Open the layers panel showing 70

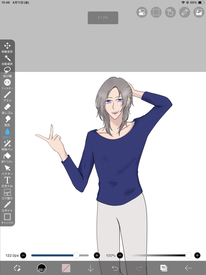(x=164, y=268)
